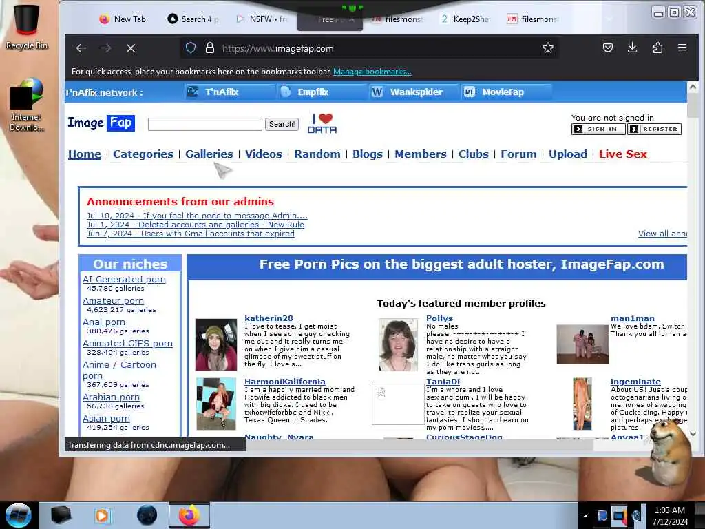
Task: Open the Internet Download desktop icon
Action: (x=27, y=105)
